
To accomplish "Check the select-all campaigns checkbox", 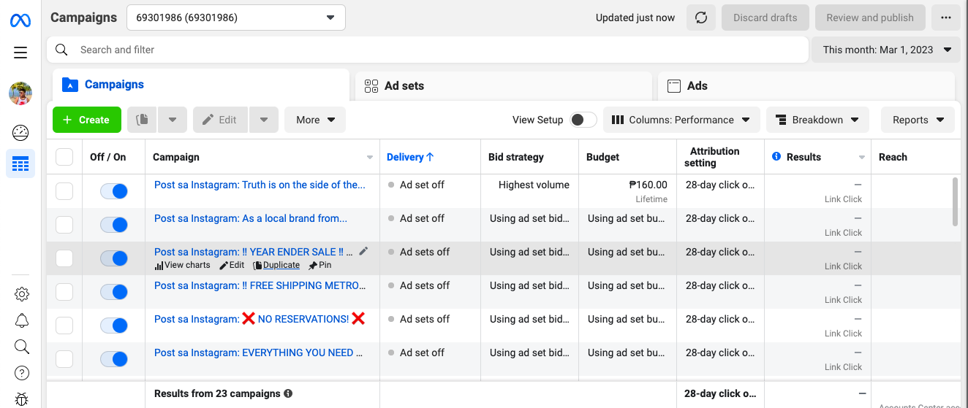I will click(64, 157).
